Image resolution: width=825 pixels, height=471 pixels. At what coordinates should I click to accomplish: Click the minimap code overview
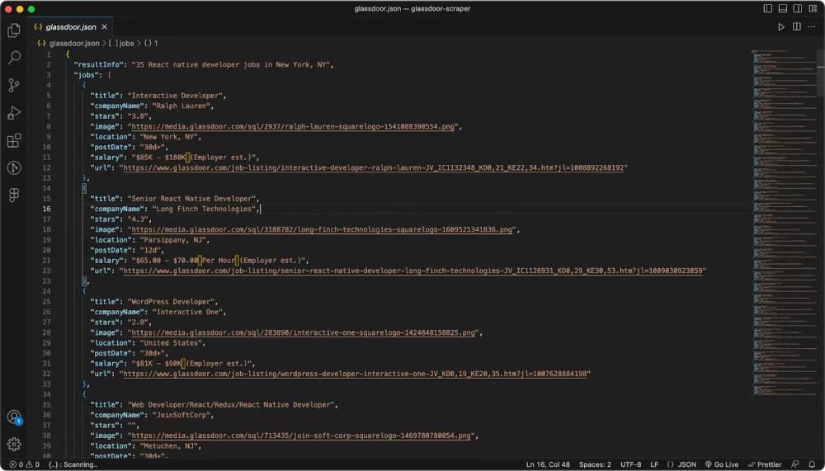pyautogui.click(x=783, y=222)
